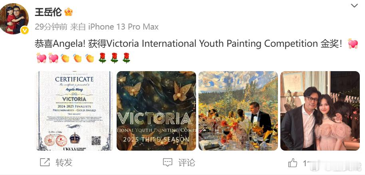Screen dimensions: 365x175
Task: Click the 王岳伦 profile avatar
Action: coord(14,19)
